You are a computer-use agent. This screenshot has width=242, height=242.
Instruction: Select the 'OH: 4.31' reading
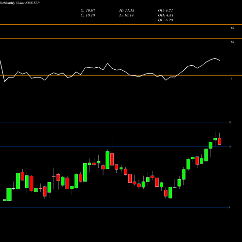click(166, 15)
